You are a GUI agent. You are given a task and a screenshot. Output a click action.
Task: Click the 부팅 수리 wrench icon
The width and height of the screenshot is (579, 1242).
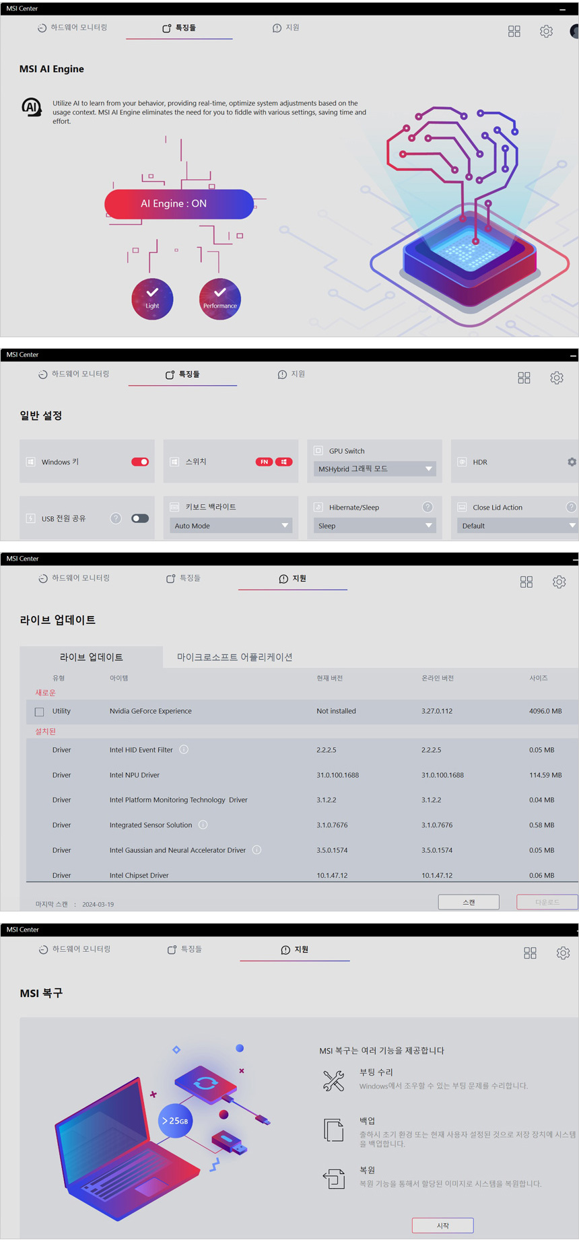pos(333,1080)
